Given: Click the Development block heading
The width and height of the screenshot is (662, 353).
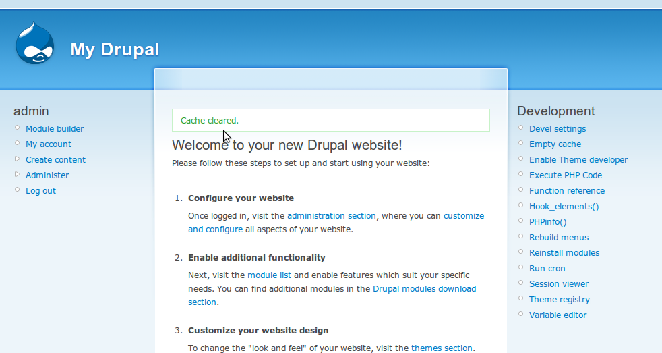Looking at the screenshot, I should click(555, 111).
